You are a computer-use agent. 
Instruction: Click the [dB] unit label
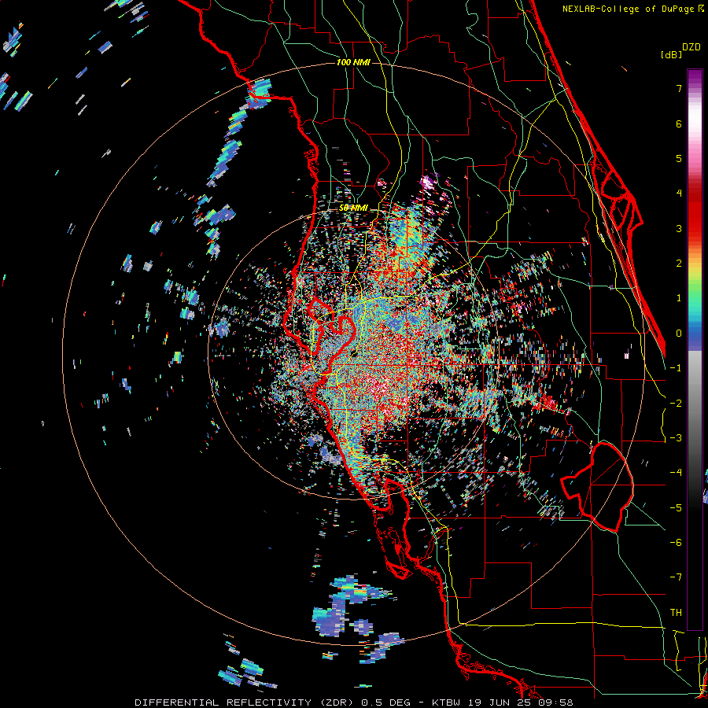pos(671,54)
